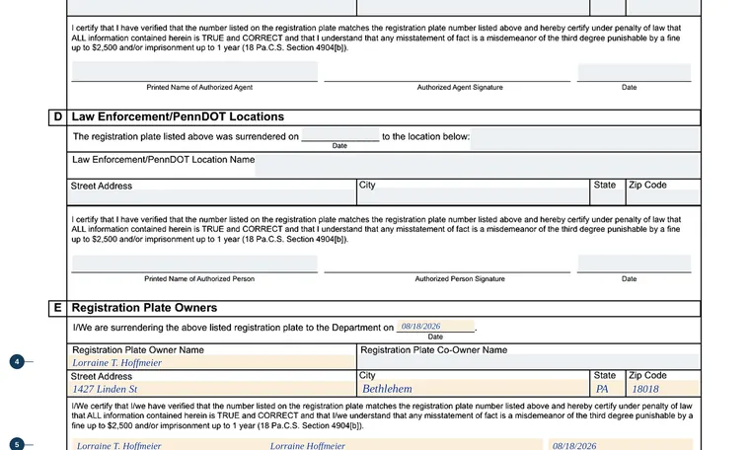Click the 'I/We are surrendering the above listed' sentence
This screenshot has height=450, width=750.
click(233, 328)
